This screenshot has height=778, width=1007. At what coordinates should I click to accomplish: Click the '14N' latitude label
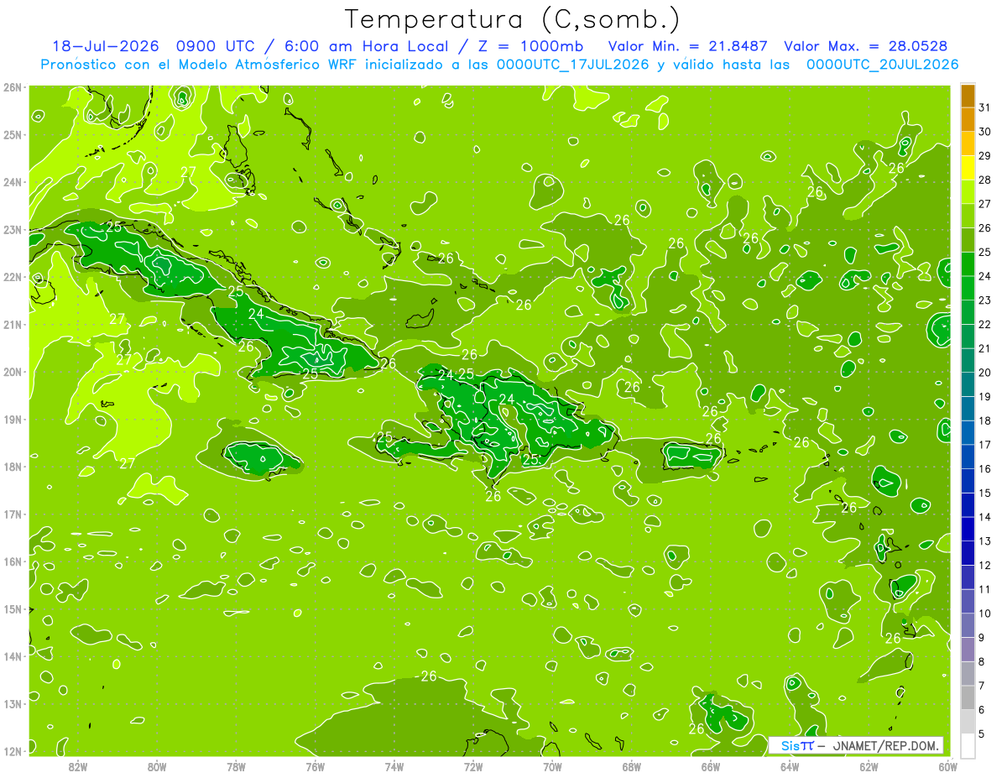click(x=13, y=656)
